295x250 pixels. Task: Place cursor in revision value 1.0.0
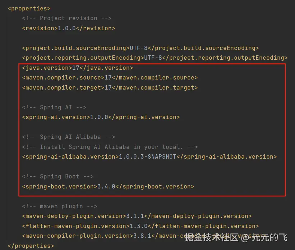(x=66, y=28)
